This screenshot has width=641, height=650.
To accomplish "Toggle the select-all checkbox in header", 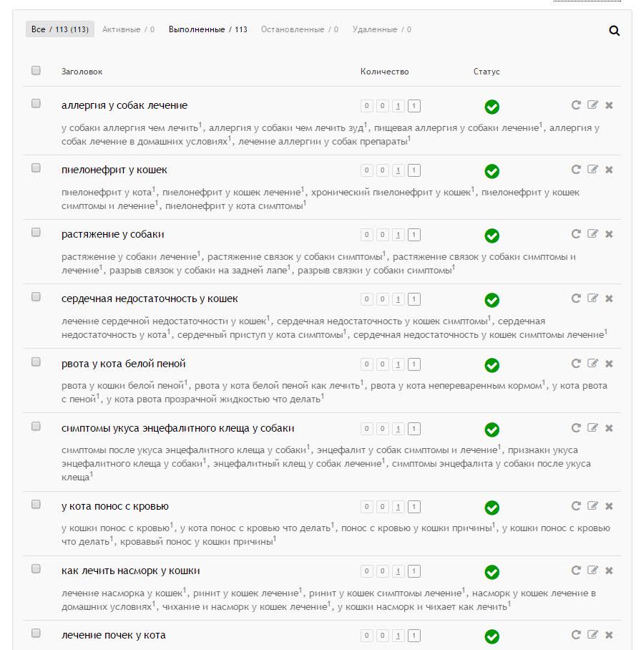I will click(x=36, y=70).
